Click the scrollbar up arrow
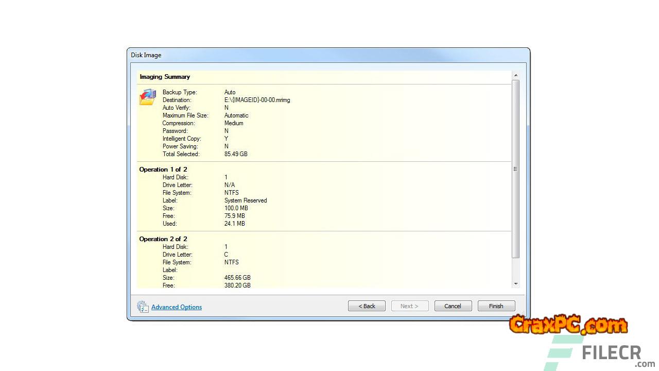This screenshot has height=371, width=659. coord(516,76)
